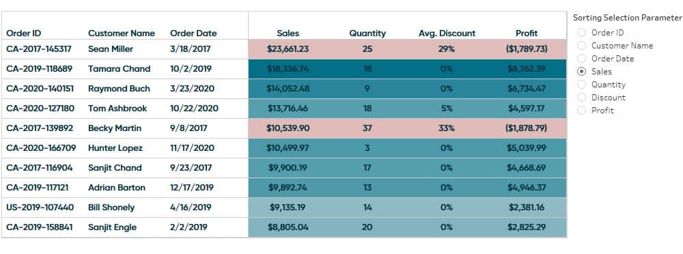Click the Sorting Selection Parameter title
This screenshot has width=683, height=254.
click(626, 18)
